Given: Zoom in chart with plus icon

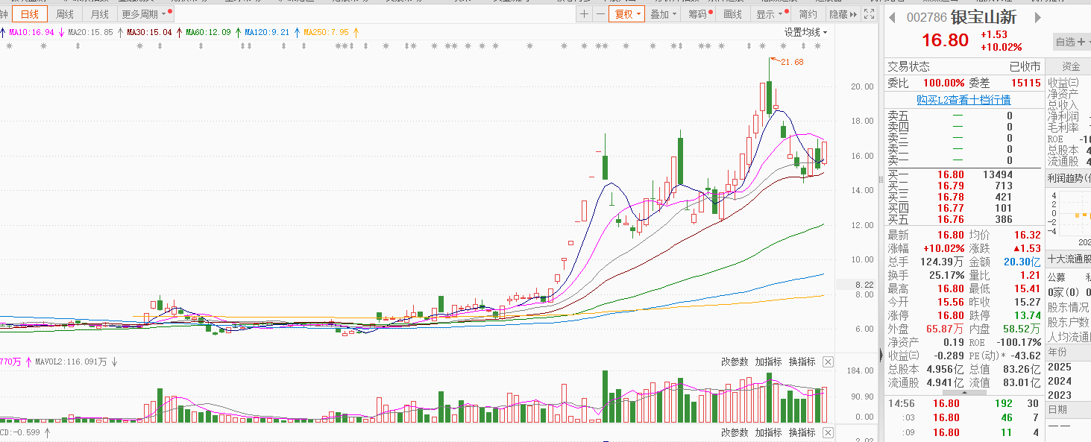Looking at the screenshot, I should (585, 14).
